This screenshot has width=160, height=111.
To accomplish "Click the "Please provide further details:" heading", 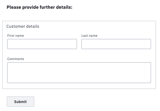I will click(40, 7).
